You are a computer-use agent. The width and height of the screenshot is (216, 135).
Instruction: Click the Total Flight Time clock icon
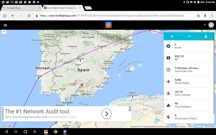click(168, 70)
